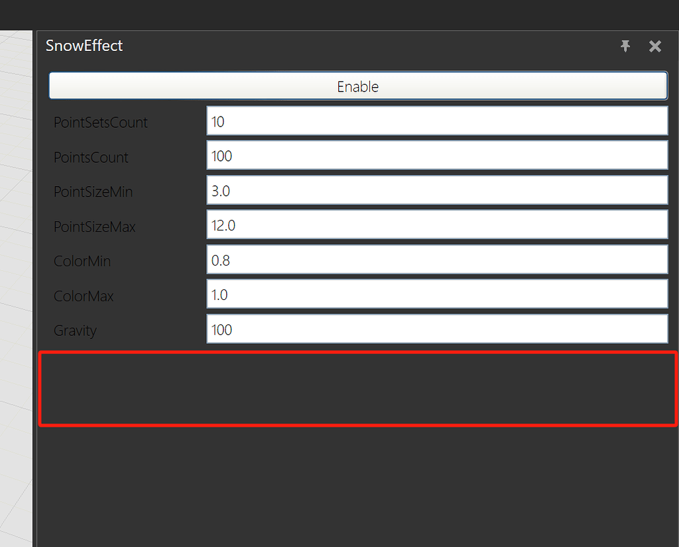
Task: Select the Gravity input field
Action: coord(436,329)
